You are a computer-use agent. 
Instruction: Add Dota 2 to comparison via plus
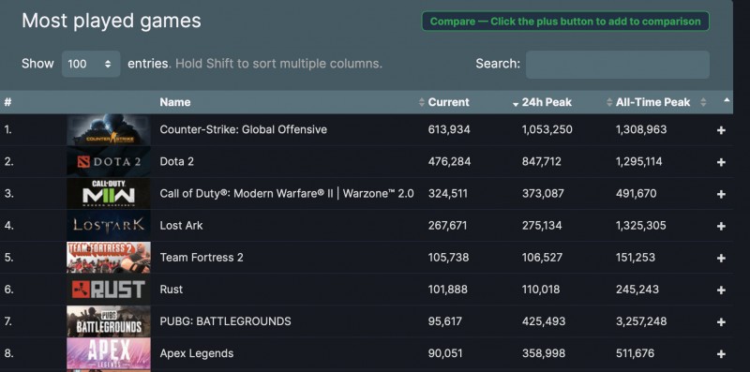pos(721,162)
